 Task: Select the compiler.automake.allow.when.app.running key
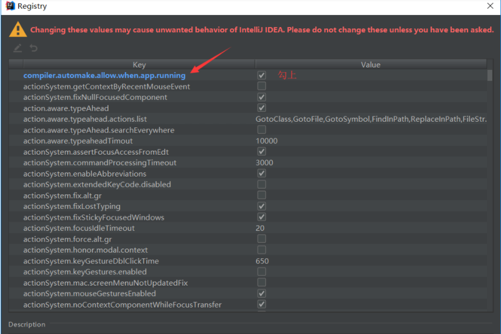click(104, 76)
